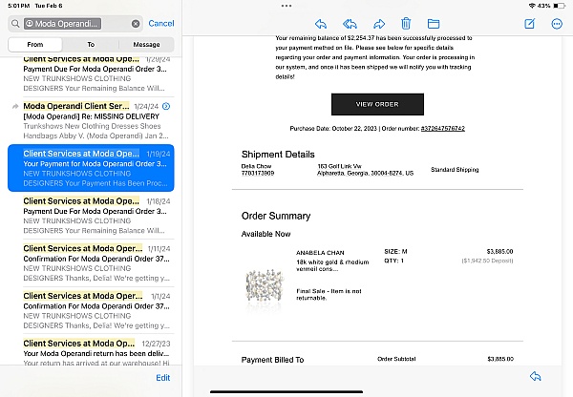Open the 1/11/24 Confirmation email
This screenshot has width=573, height=397.
tap(91, 263)
